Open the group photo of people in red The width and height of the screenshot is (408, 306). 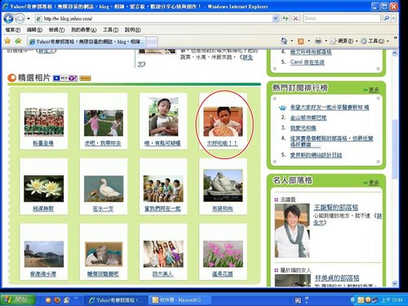pyautogui.click(x=44, y=122)
